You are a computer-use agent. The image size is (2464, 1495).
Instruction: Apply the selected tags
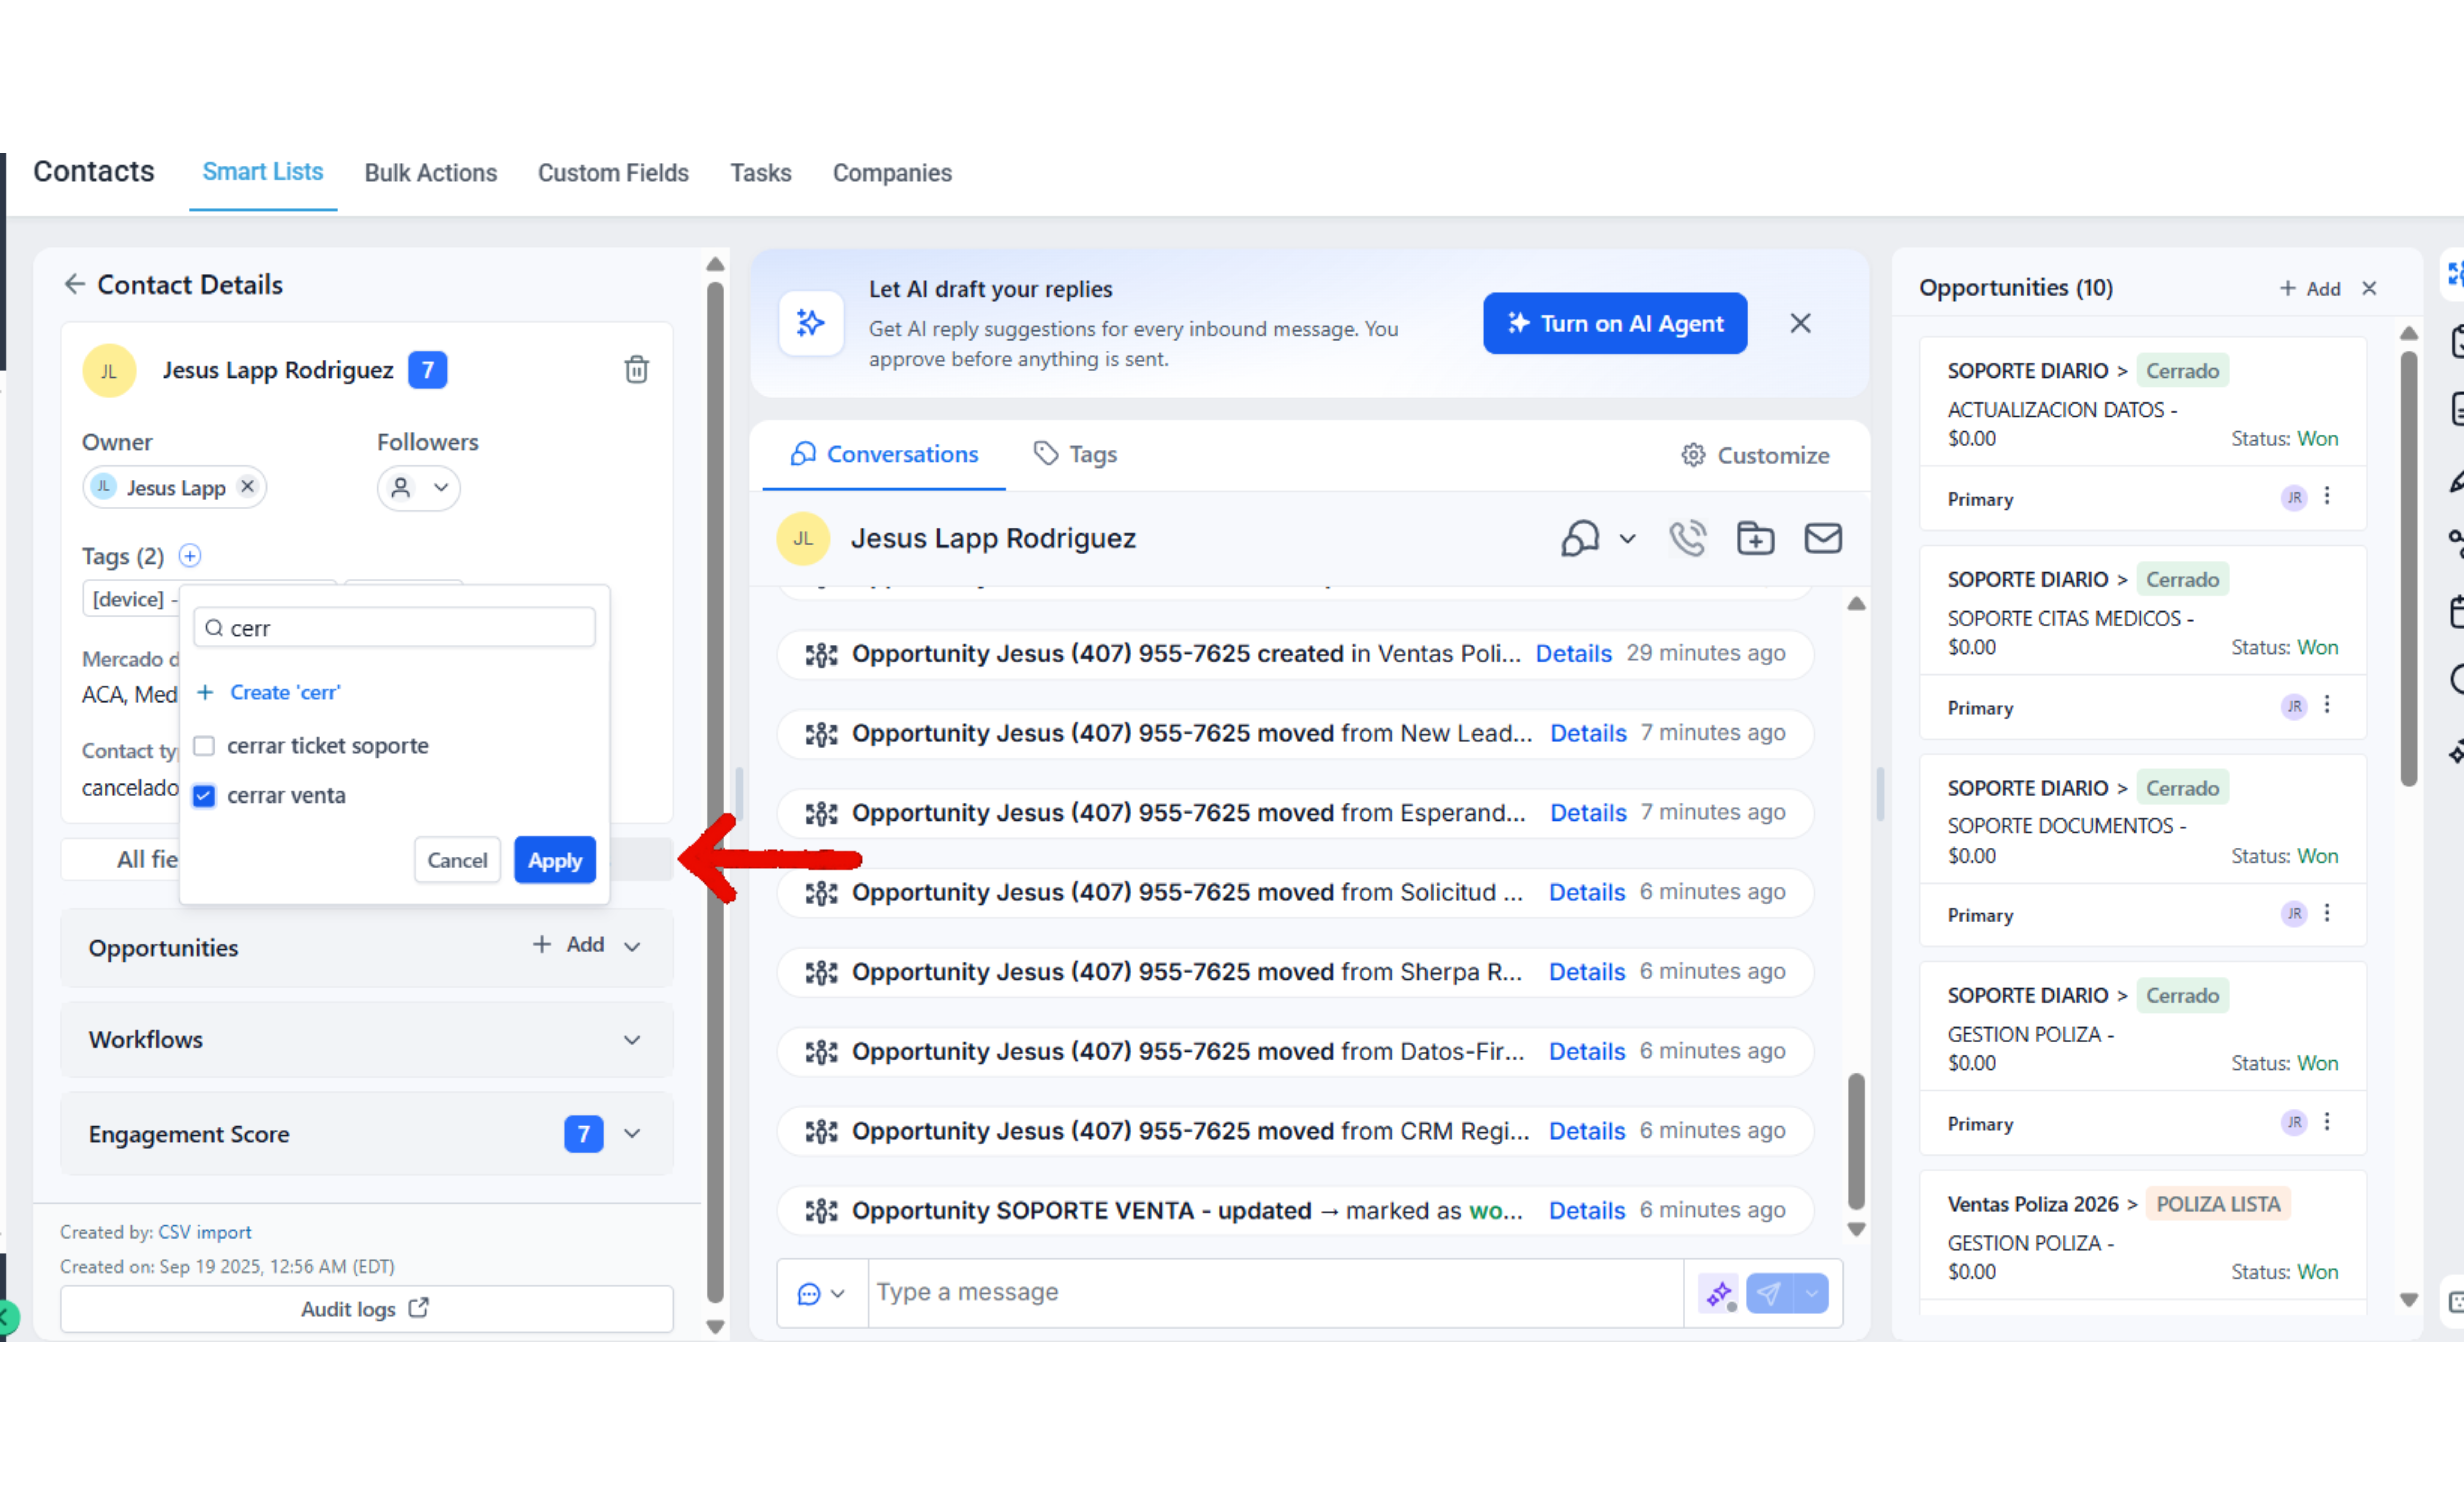[555, 860]
